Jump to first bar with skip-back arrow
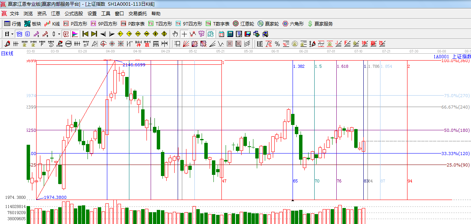Viewport: 471px width, 224px height. pyautogui.click(x=85, y=34)
